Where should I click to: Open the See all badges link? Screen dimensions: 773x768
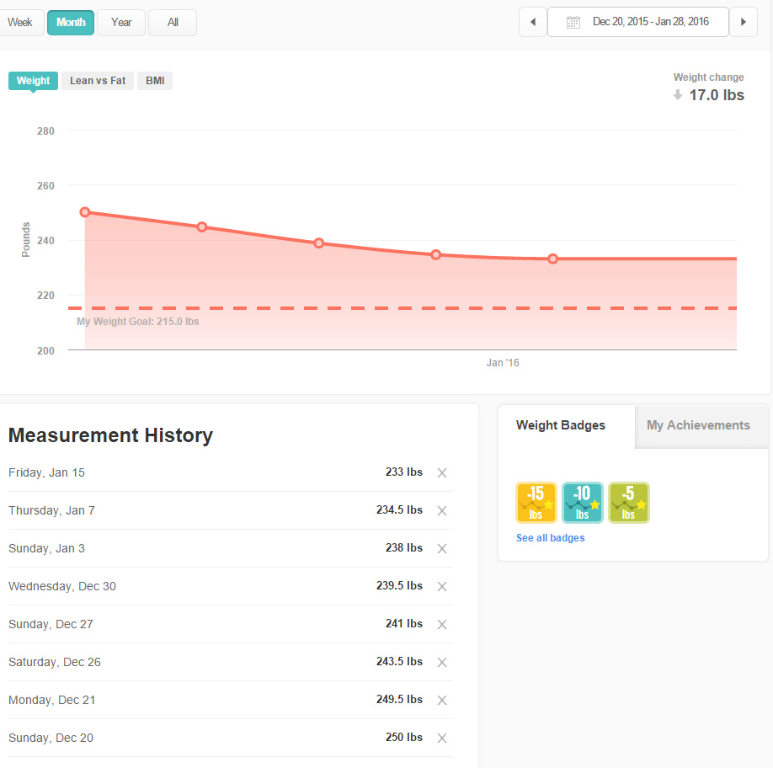coord(550,537)
